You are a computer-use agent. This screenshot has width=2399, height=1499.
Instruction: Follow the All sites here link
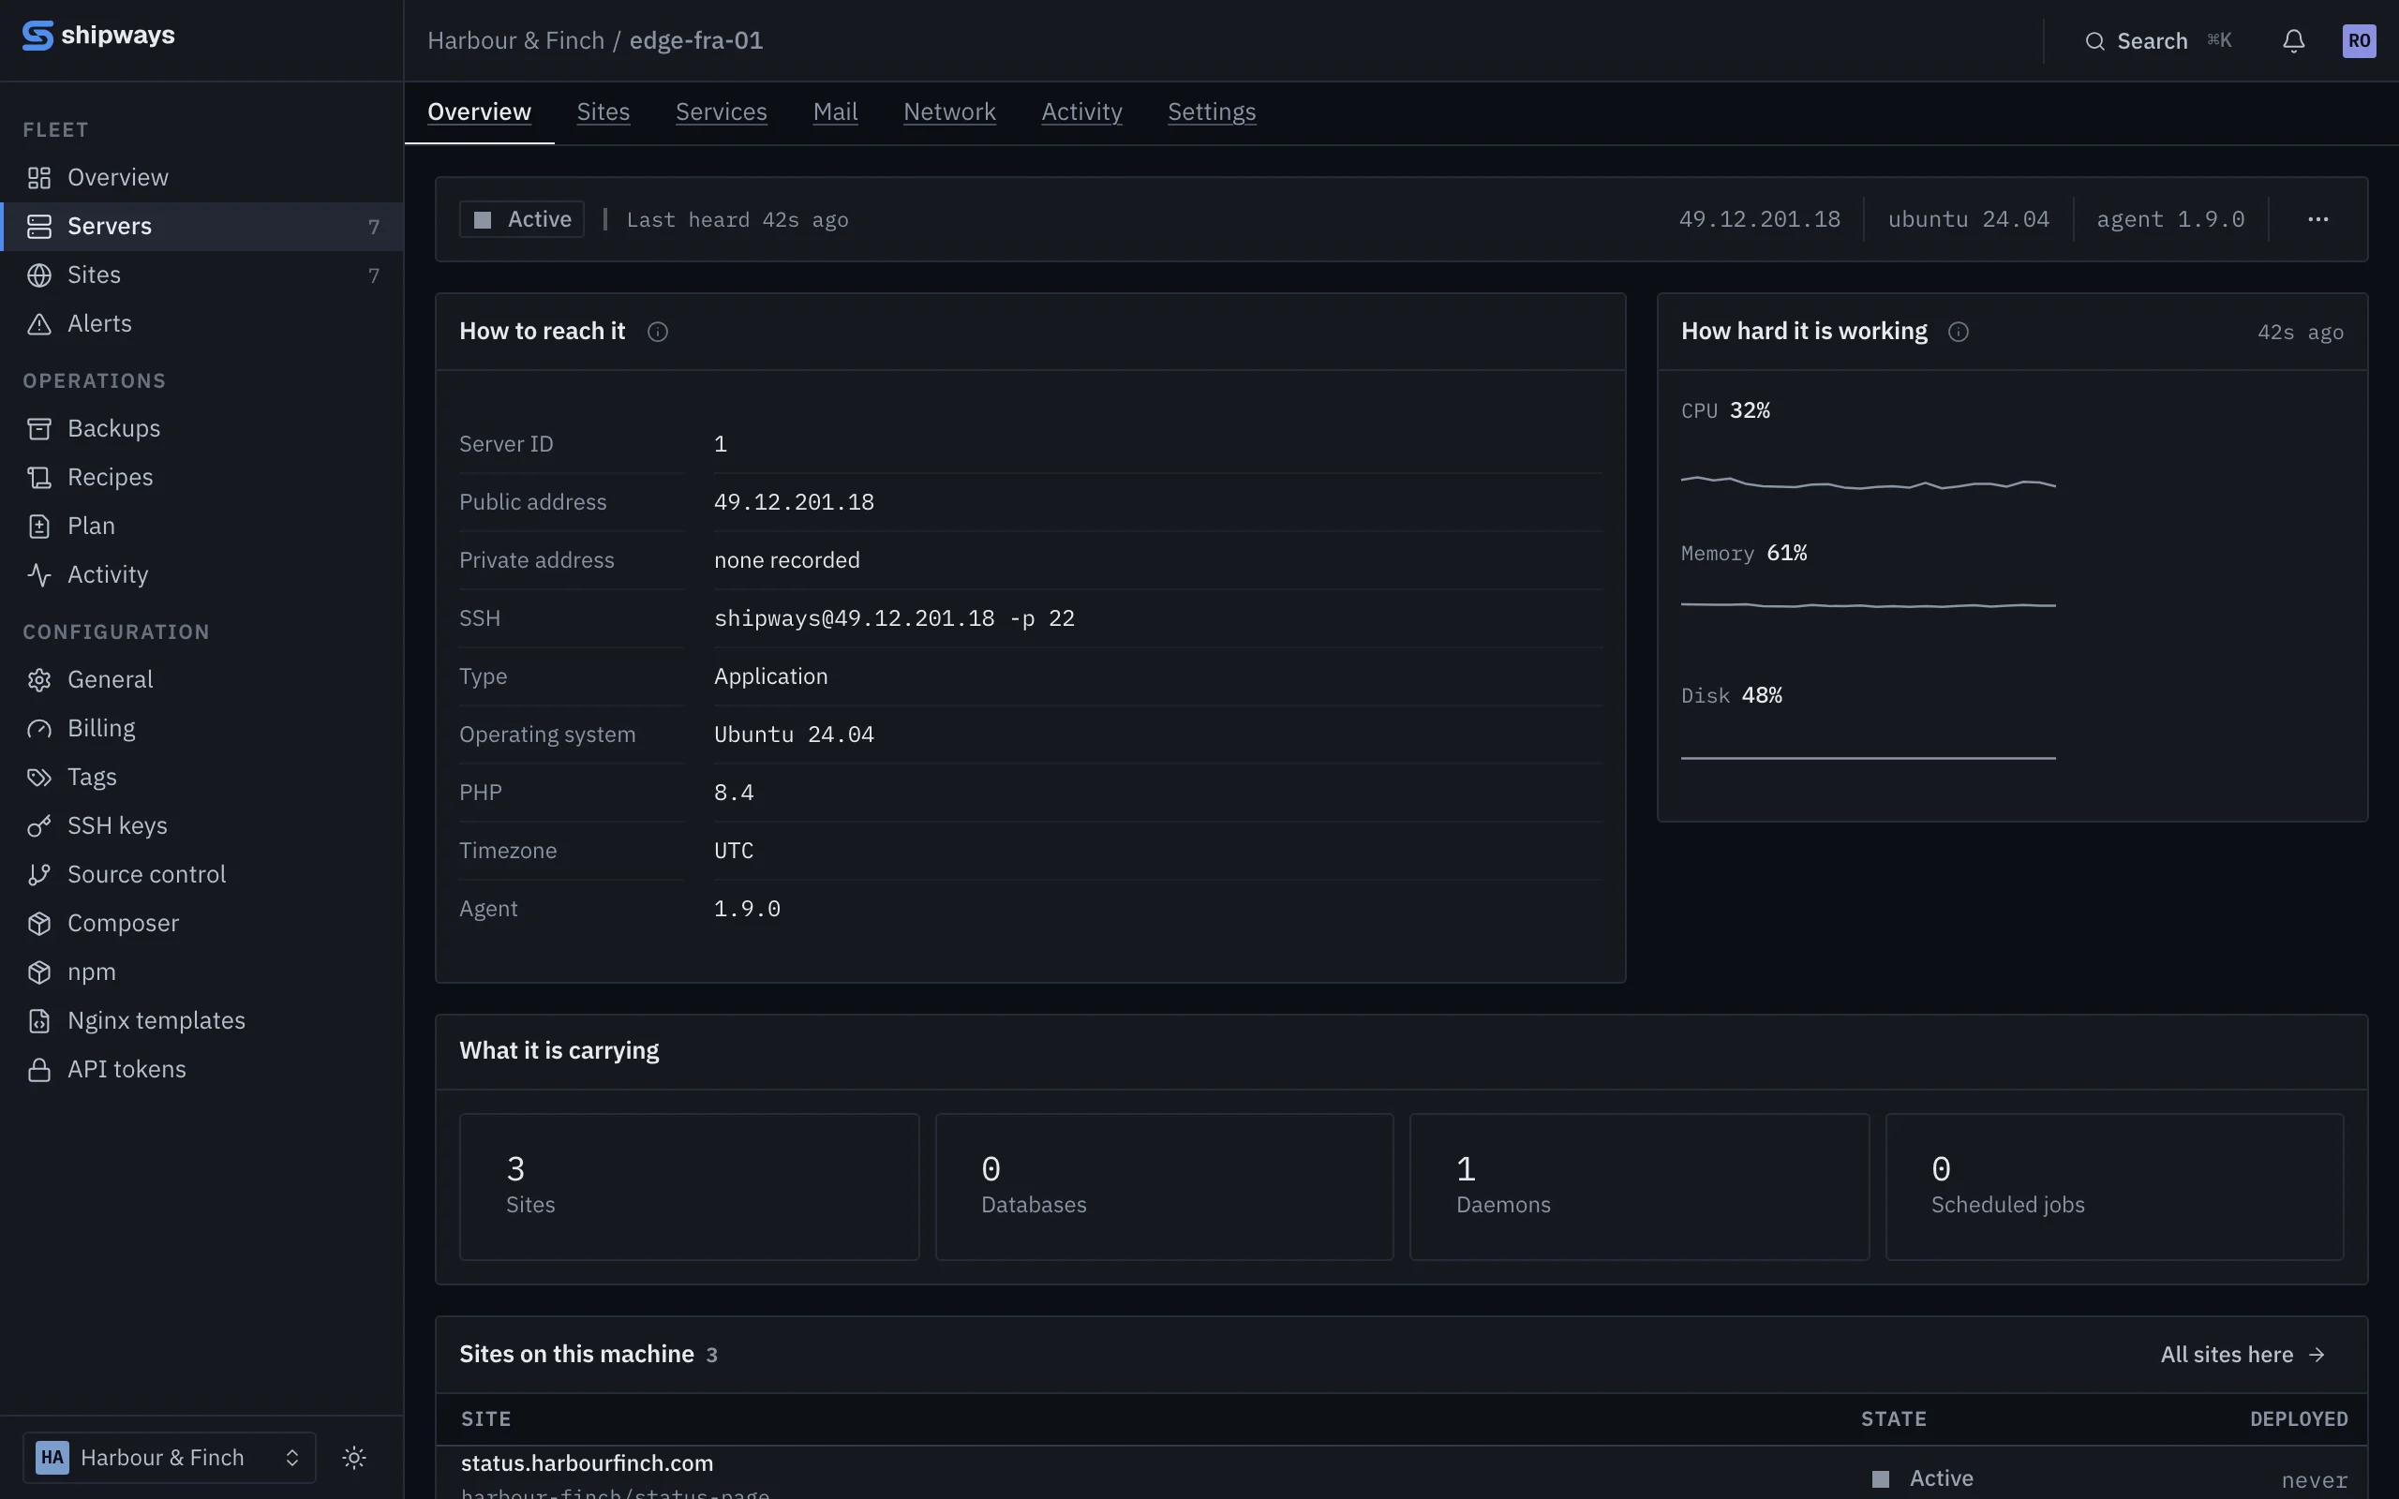[2243, 1355]
